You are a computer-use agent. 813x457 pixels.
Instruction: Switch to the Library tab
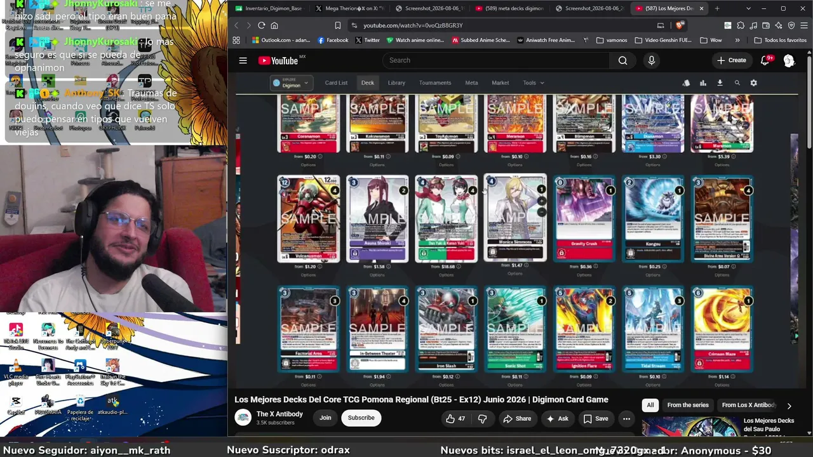pos(396,83)
